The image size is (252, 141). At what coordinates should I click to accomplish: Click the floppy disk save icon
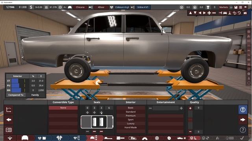236,7
